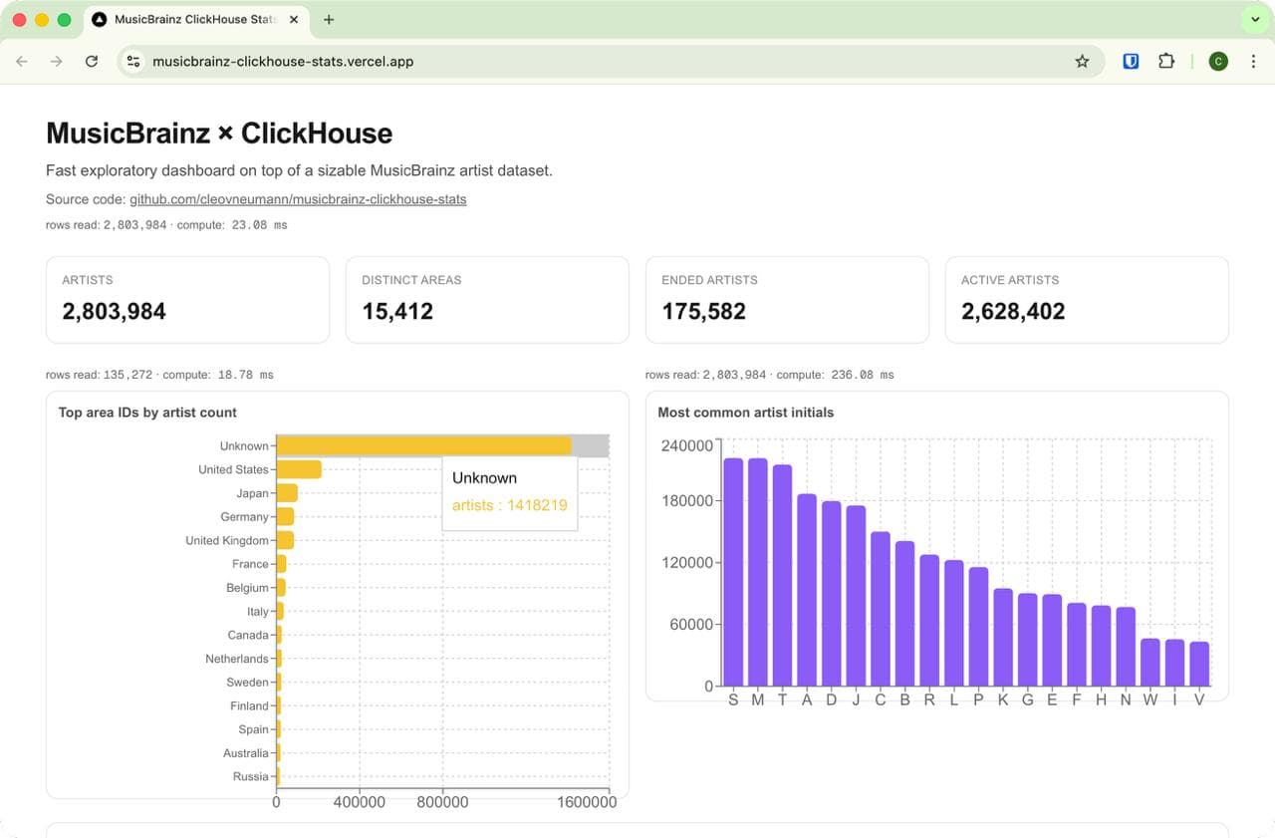Bookmark the page with the star icon

[1082, 61]
